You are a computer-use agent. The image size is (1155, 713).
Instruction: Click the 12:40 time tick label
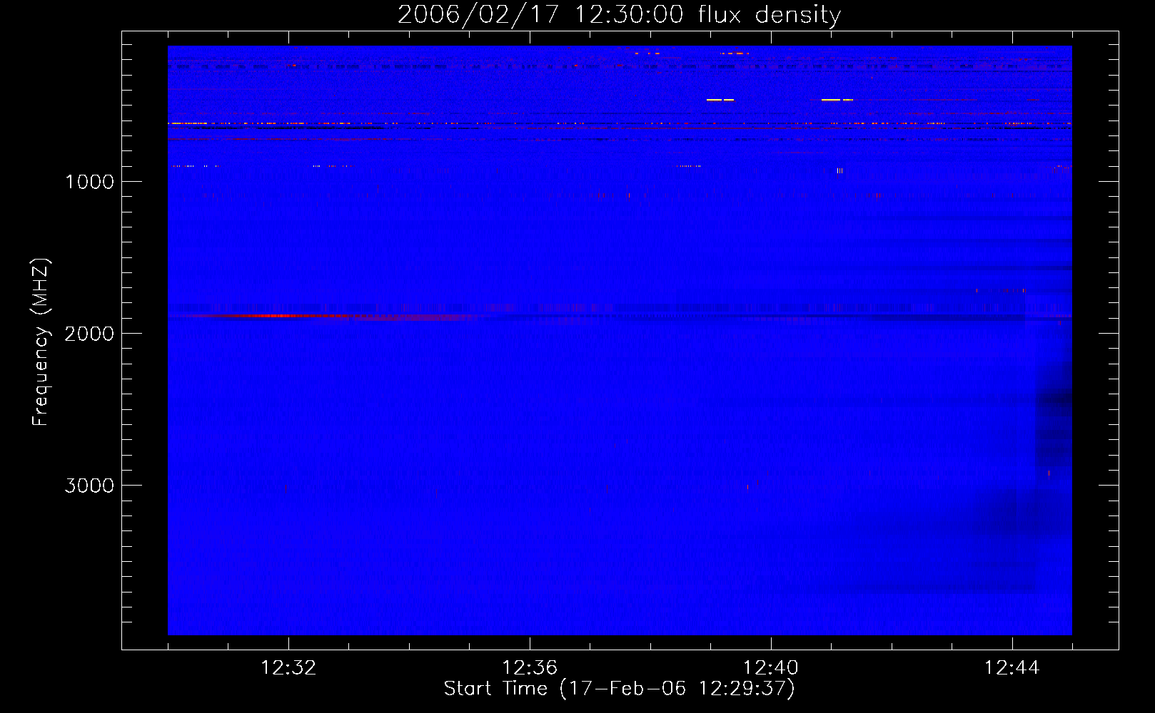(x=771, y=668)
